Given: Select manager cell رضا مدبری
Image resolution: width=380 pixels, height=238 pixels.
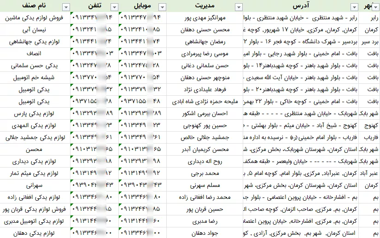Looking at the screenshot, I should pyautogui.click(x=205, y=221).
